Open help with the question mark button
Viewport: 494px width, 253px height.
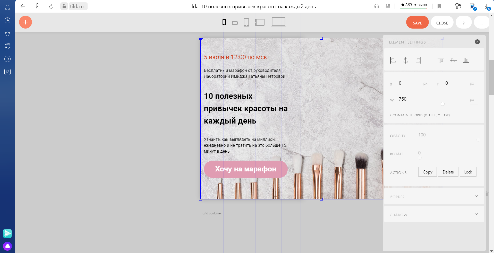click(464, 22)
